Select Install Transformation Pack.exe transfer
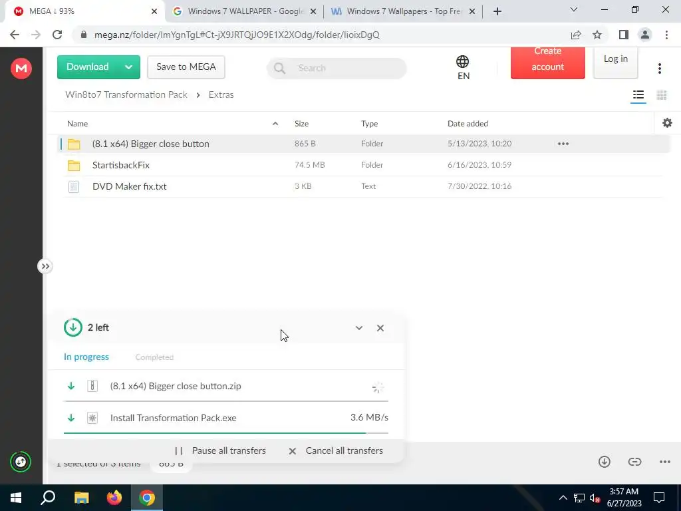Screen dimensions: 681x511 [226, 418]
